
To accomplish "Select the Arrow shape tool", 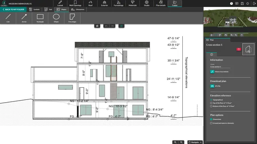I will click(x=24, y=18).
